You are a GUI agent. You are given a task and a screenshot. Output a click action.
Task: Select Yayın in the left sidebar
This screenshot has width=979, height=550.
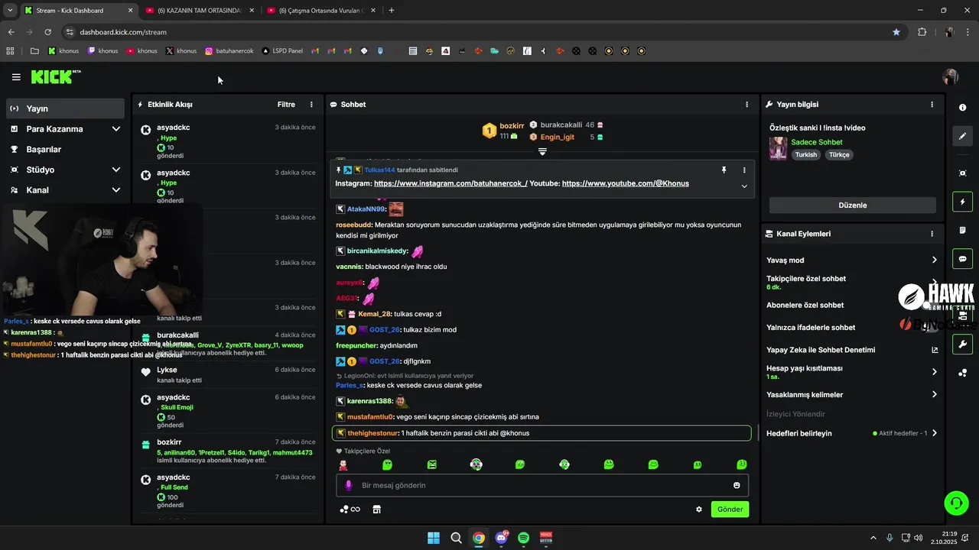tap(65, 108)
